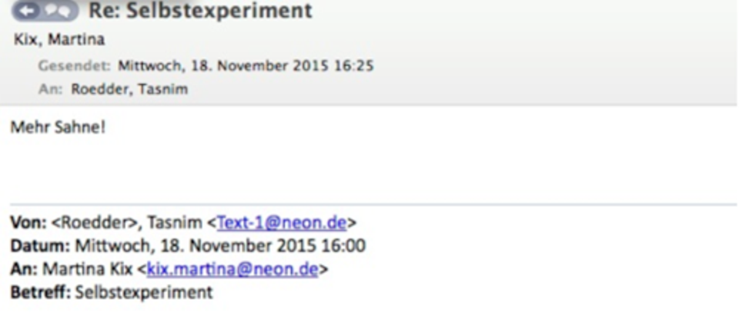739x326 pixels.
Task: Select the quoted Selbstexperiment subject text
Action: click(x=144, y=293)
